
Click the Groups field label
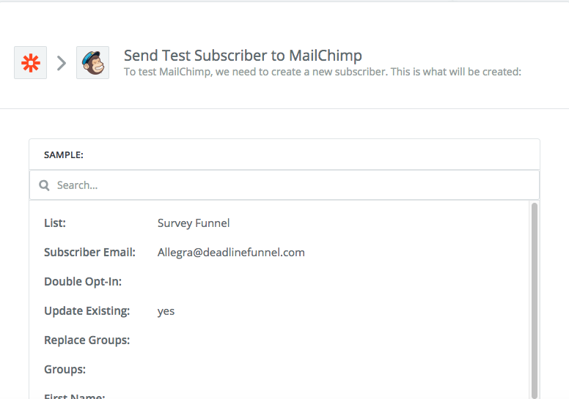tap(65, 370)
